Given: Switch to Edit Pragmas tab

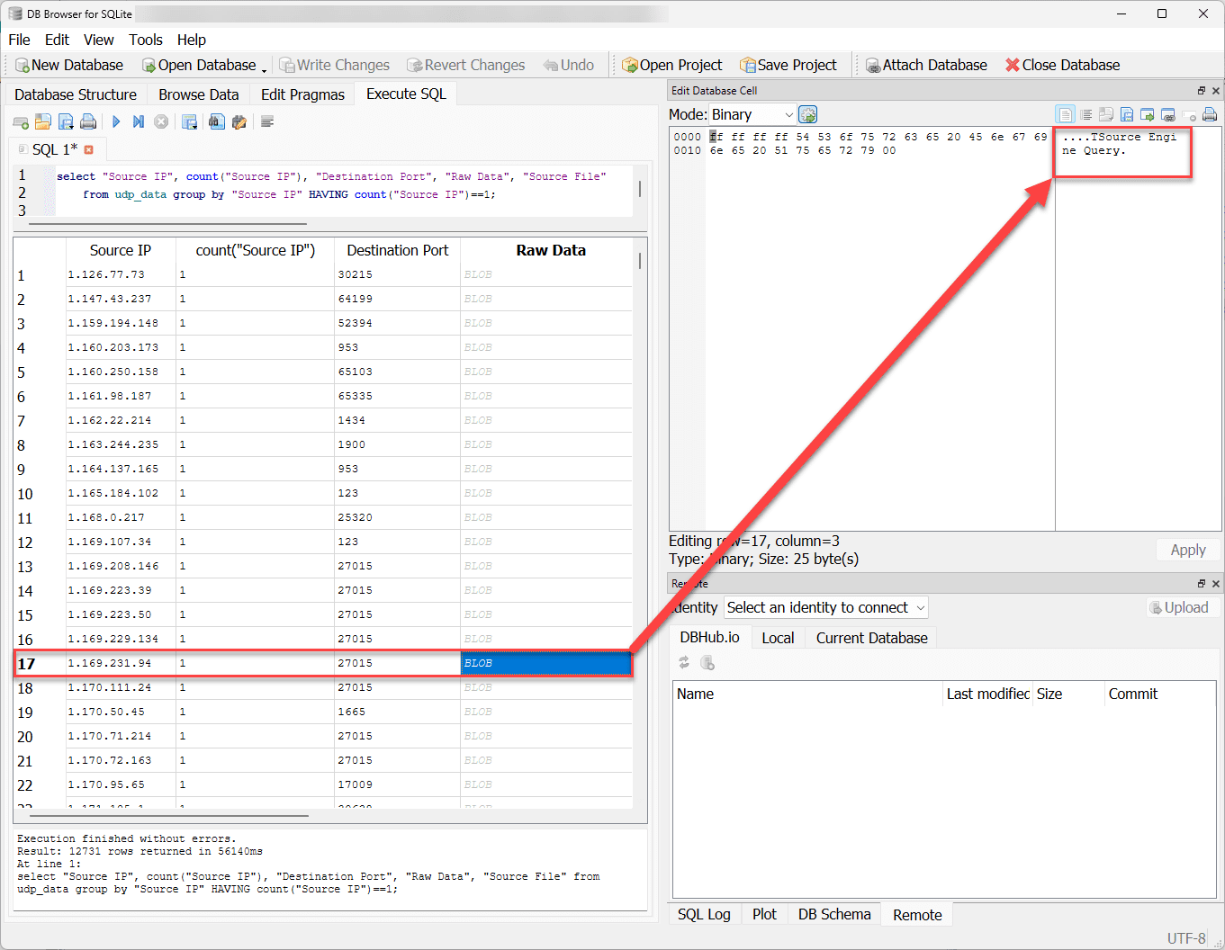Looking at the screenshot, I should pos(302,94).
